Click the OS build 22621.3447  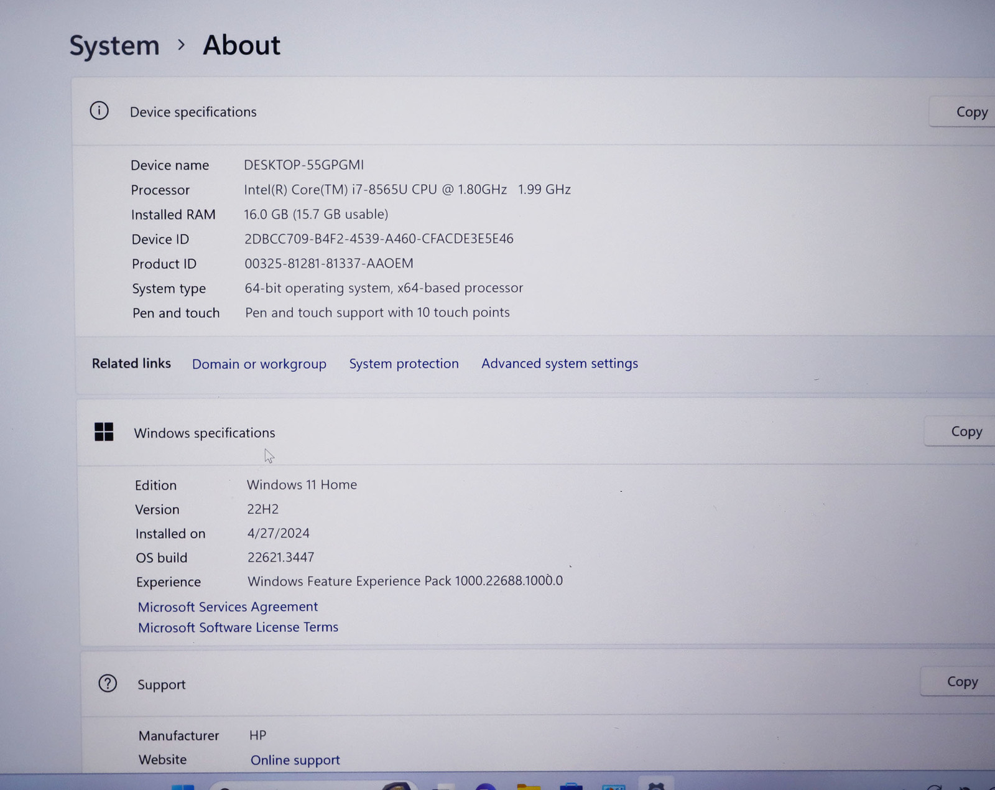[280, 557]
